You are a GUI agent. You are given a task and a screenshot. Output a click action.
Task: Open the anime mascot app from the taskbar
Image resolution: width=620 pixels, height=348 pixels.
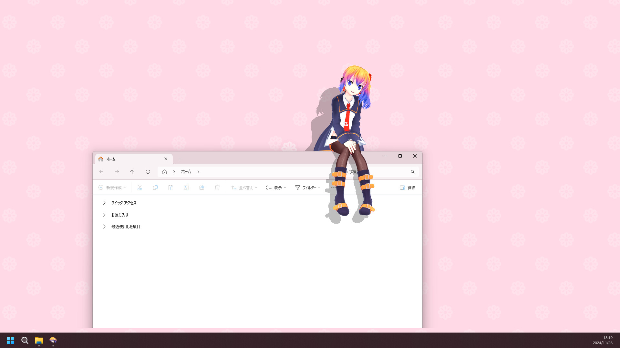[x=53, y=340]
